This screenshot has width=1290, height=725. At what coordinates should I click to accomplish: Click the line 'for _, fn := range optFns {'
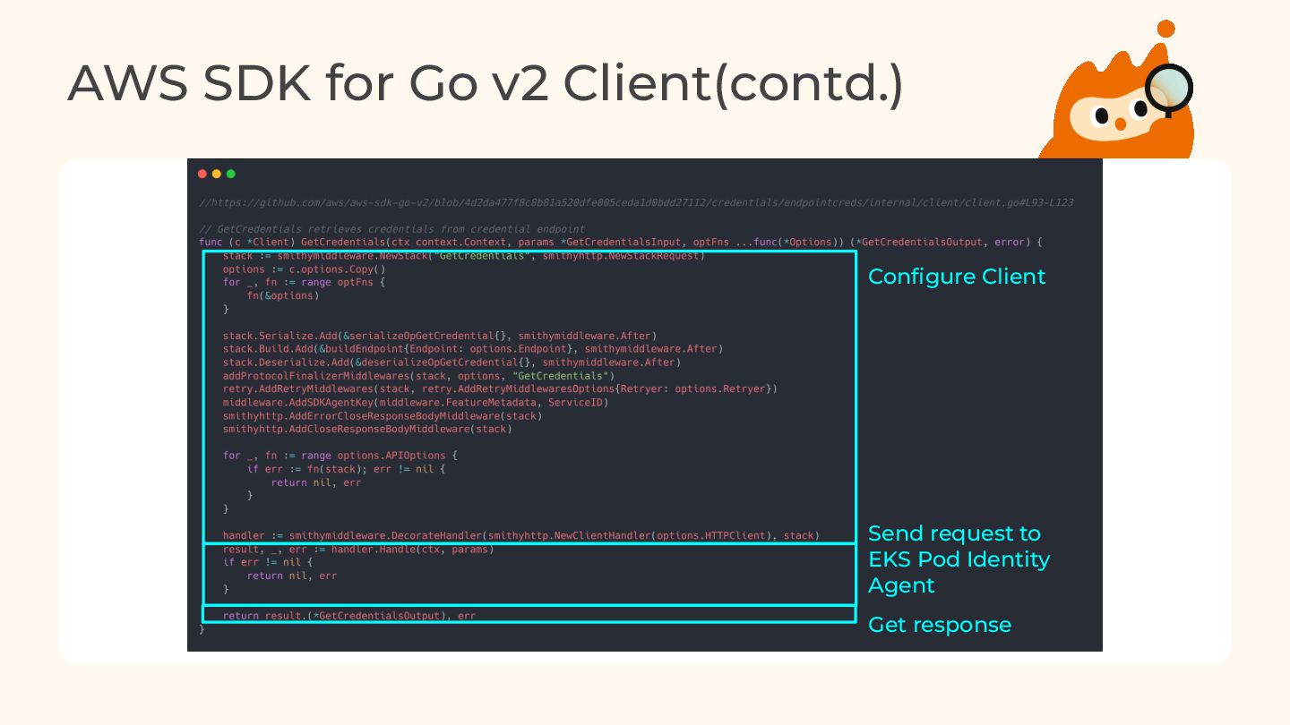coord(305,283)
